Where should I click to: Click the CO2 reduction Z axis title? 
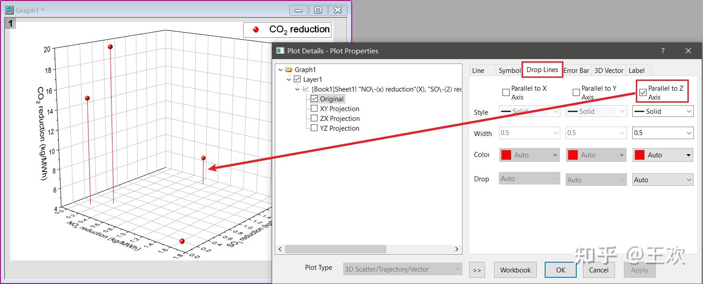tap(41, 133)
